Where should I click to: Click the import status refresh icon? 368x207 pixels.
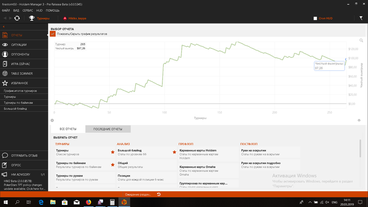159,194
